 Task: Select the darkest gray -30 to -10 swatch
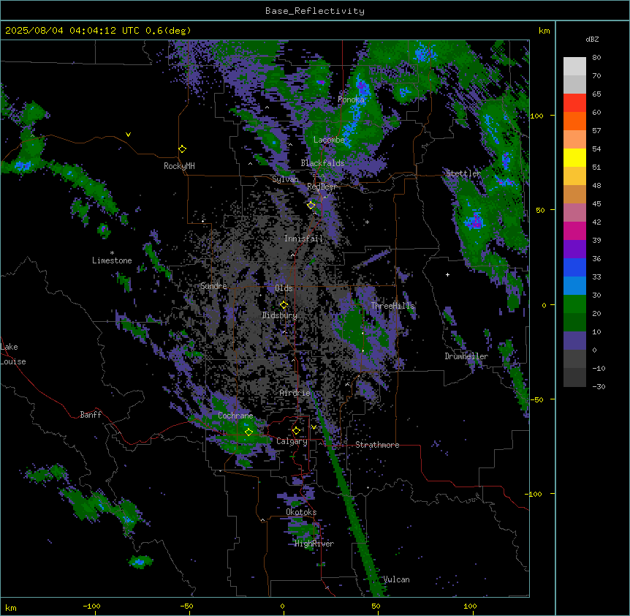pyautogui.click(x=574, y=378)
